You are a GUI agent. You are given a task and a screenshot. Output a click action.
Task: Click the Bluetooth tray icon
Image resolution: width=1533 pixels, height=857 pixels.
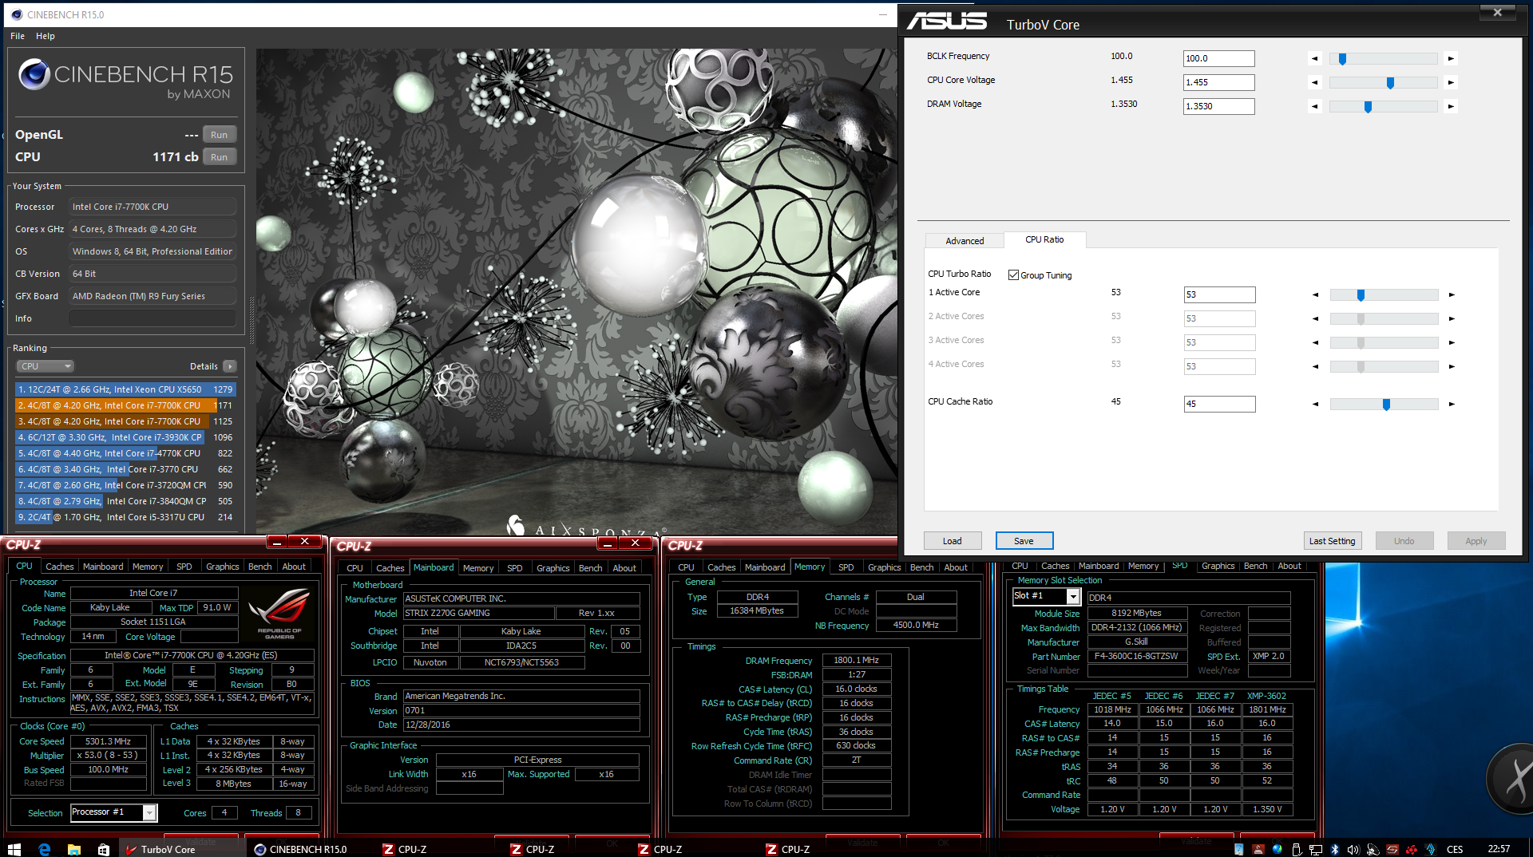(1334, 849)
